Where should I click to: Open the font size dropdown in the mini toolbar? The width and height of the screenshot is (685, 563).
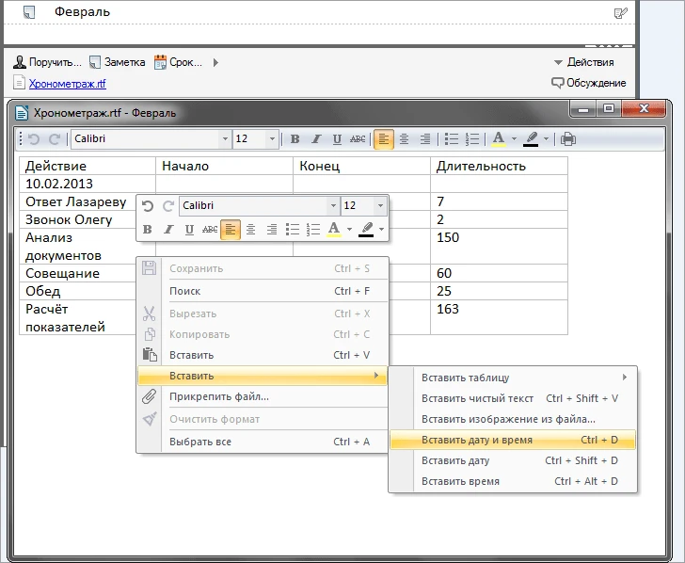(380, 205)
